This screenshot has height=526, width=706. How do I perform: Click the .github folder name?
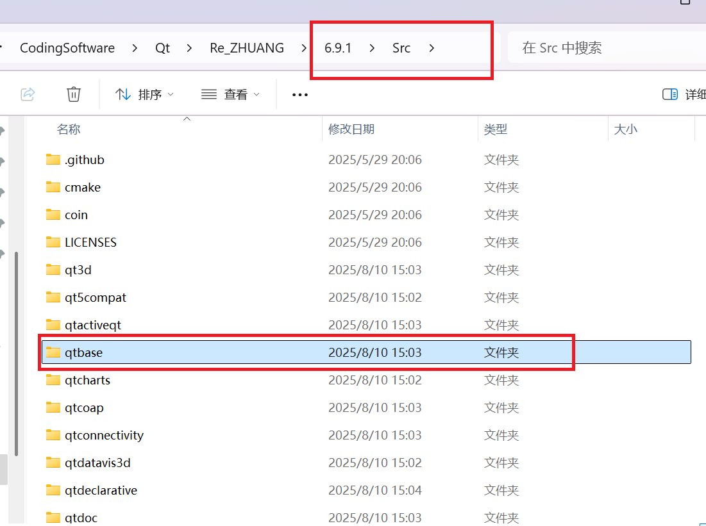coord(85,160)
